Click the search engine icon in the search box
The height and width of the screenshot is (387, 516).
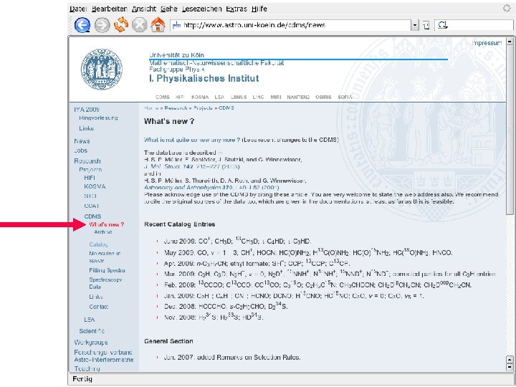tap(443, 25)
